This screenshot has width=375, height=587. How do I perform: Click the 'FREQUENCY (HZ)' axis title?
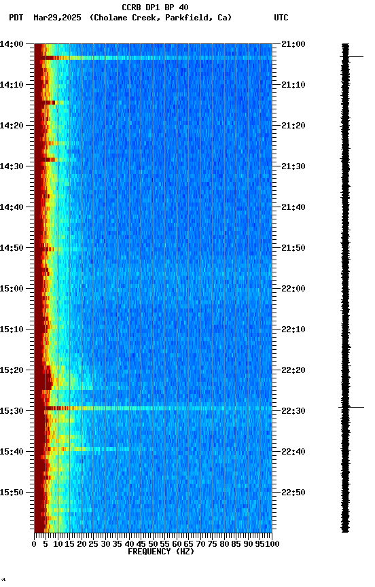point(161,552)
